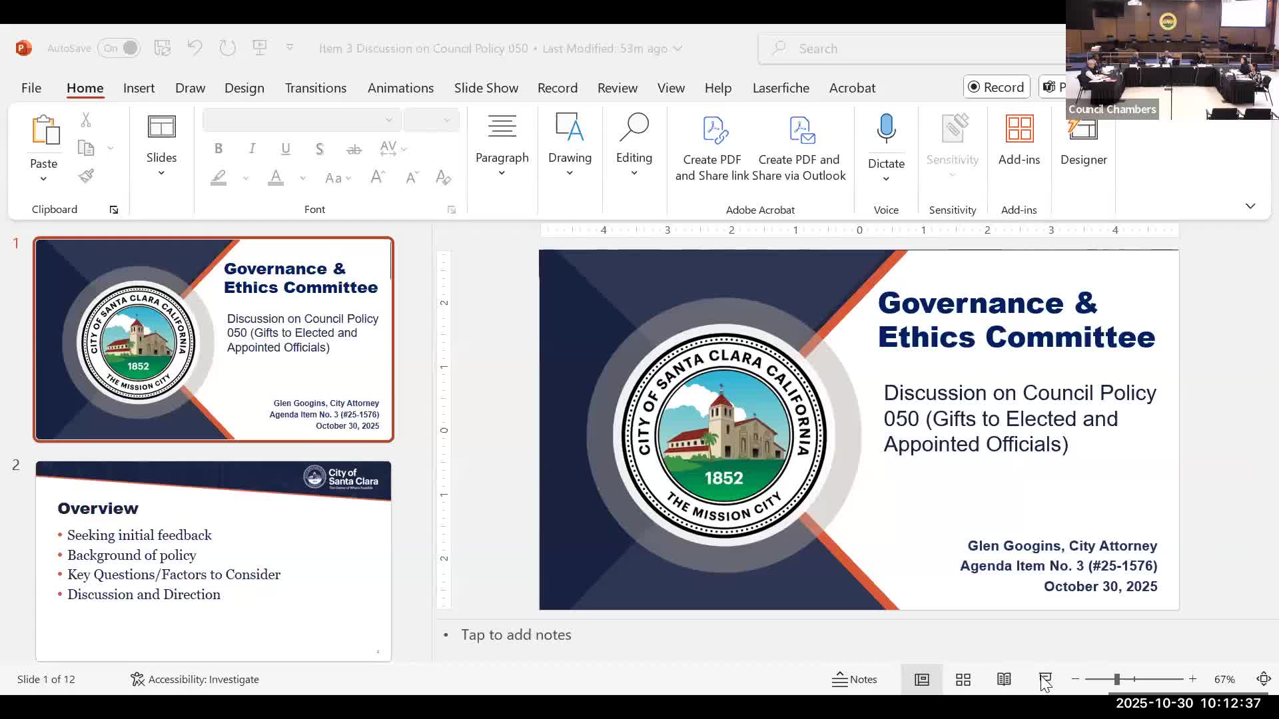Switch to Reading View
Viewport: 1279px width, 719px height.
(1004, 680)
